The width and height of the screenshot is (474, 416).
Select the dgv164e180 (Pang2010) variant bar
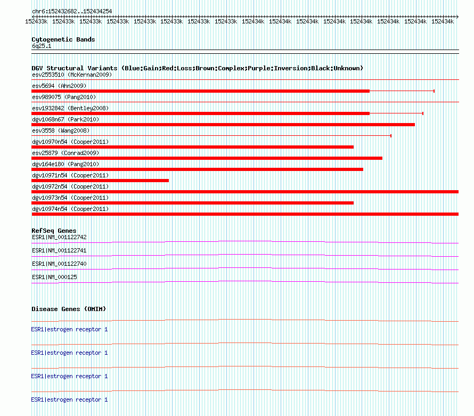pyautogui.click(x=197, y=169)
